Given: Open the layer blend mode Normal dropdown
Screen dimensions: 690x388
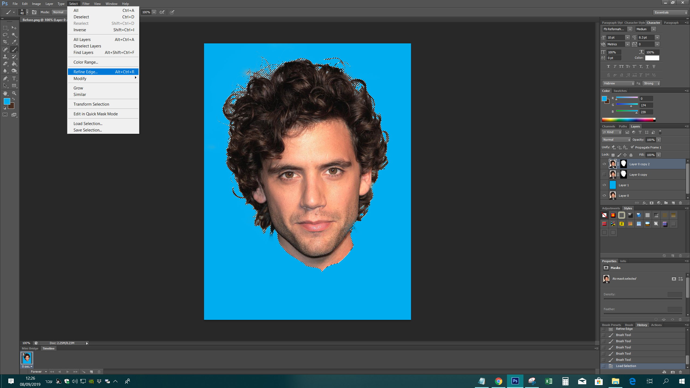Looking at the screenshot, I should tap(616, 140).
